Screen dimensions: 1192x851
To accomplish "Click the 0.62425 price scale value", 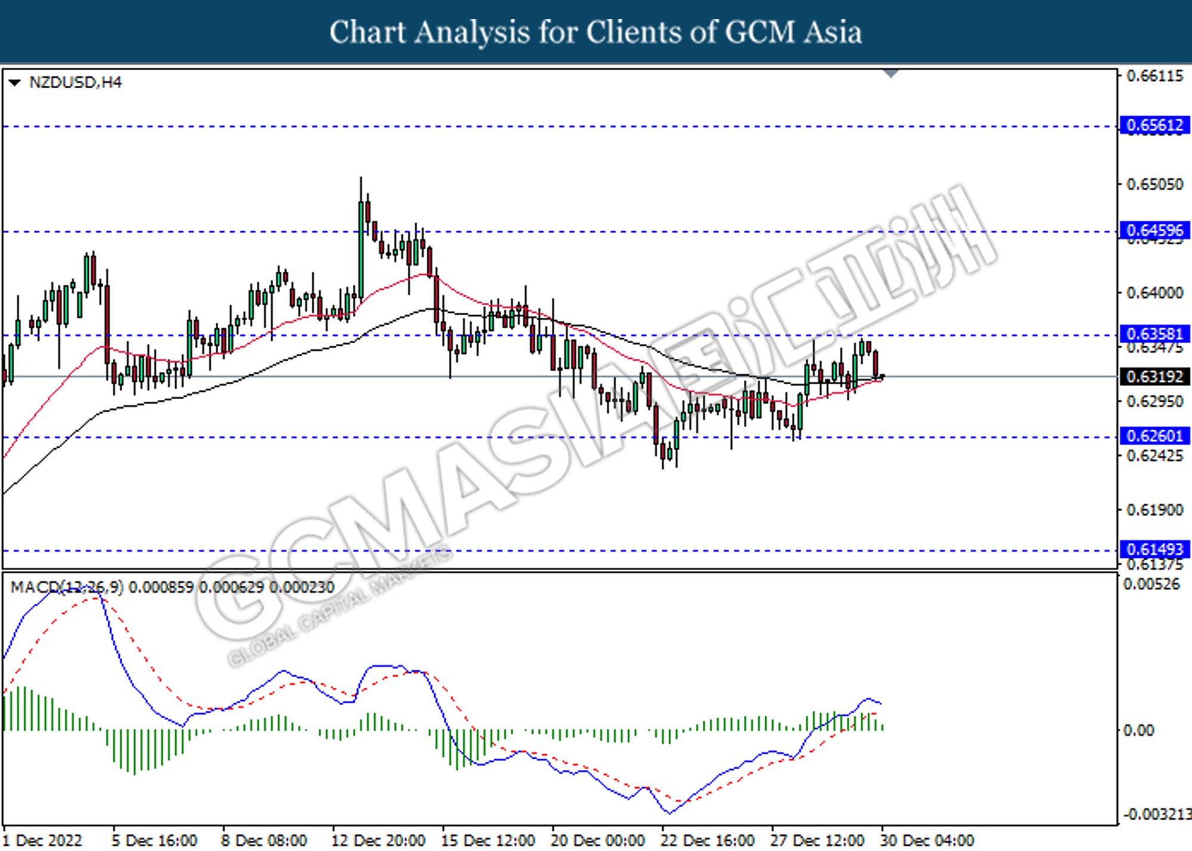I will [x=1154, y=456].
